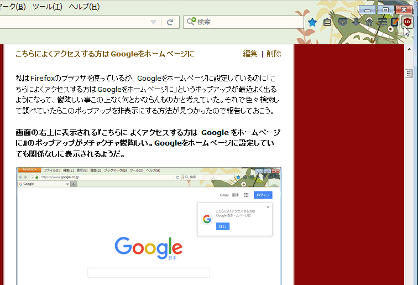Click the orange pencil note icon

[395, 22]
